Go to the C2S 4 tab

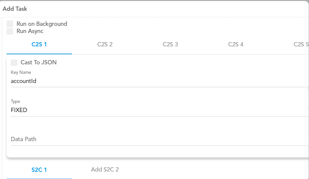tap(236, 44)
